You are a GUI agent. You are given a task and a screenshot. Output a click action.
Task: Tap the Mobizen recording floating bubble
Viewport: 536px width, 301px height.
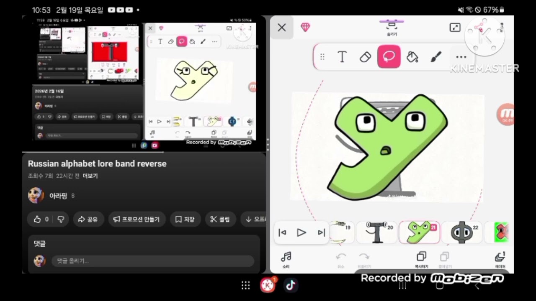click(x=506, y=114)
